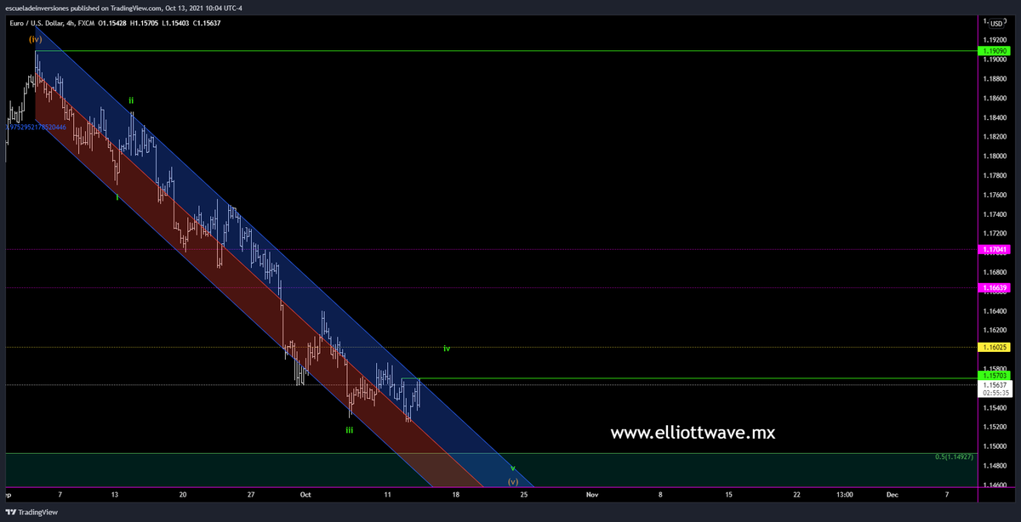The height and width of the screenshot is (522, 1021).
Task: Click the blue 9752952178520446 text
Action: [x=37, y=127]
